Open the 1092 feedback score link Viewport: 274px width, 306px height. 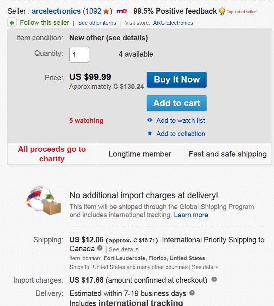point(93,11)
